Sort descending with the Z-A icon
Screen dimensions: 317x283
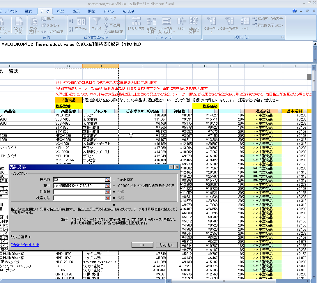71,29
